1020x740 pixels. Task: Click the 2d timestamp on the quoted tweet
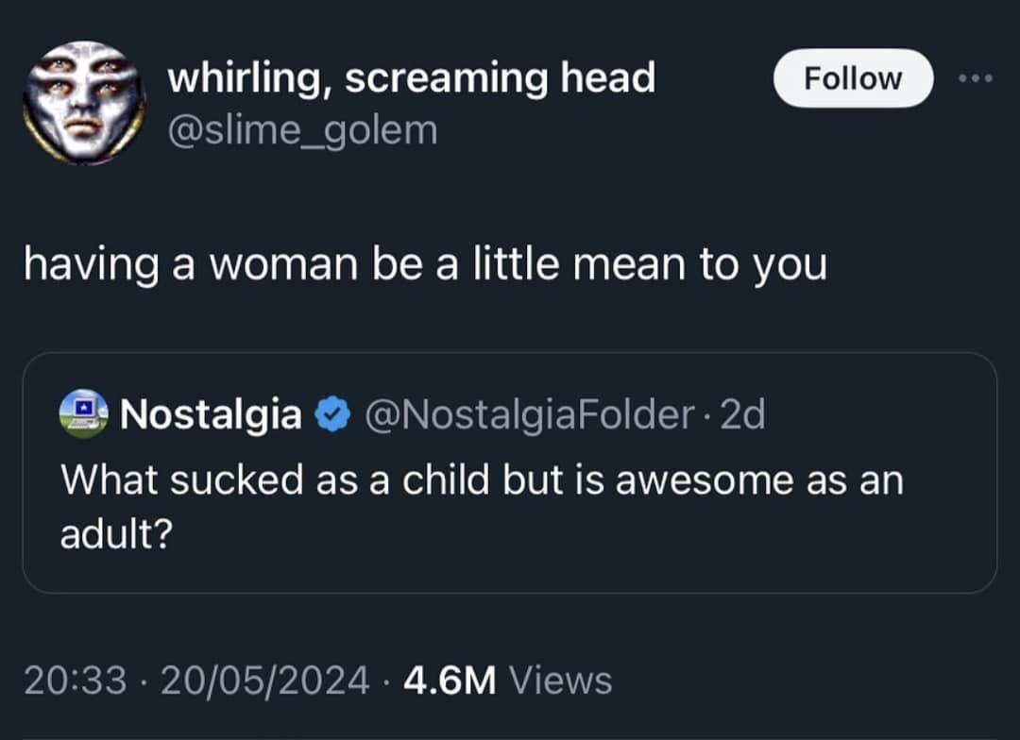tap(746, 412)
